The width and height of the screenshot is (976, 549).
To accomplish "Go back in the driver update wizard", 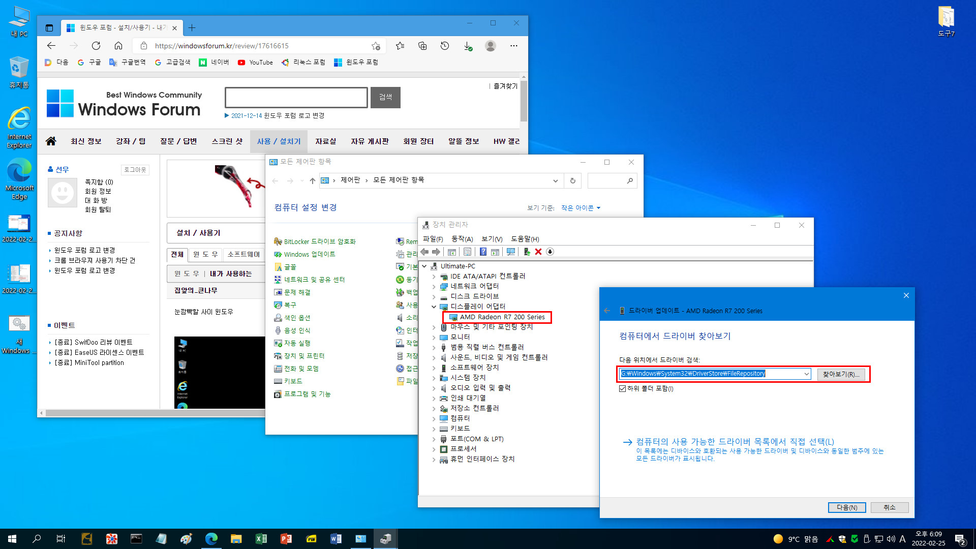I will coord(607,311).
